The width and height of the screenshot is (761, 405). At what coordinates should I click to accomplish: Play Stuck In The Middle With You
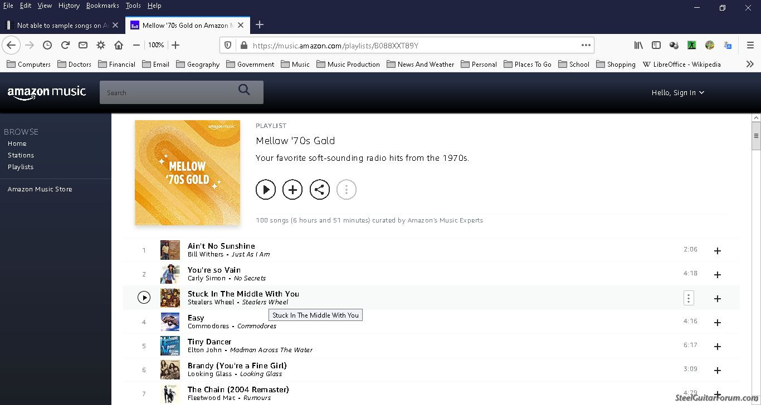coord(144,298)
